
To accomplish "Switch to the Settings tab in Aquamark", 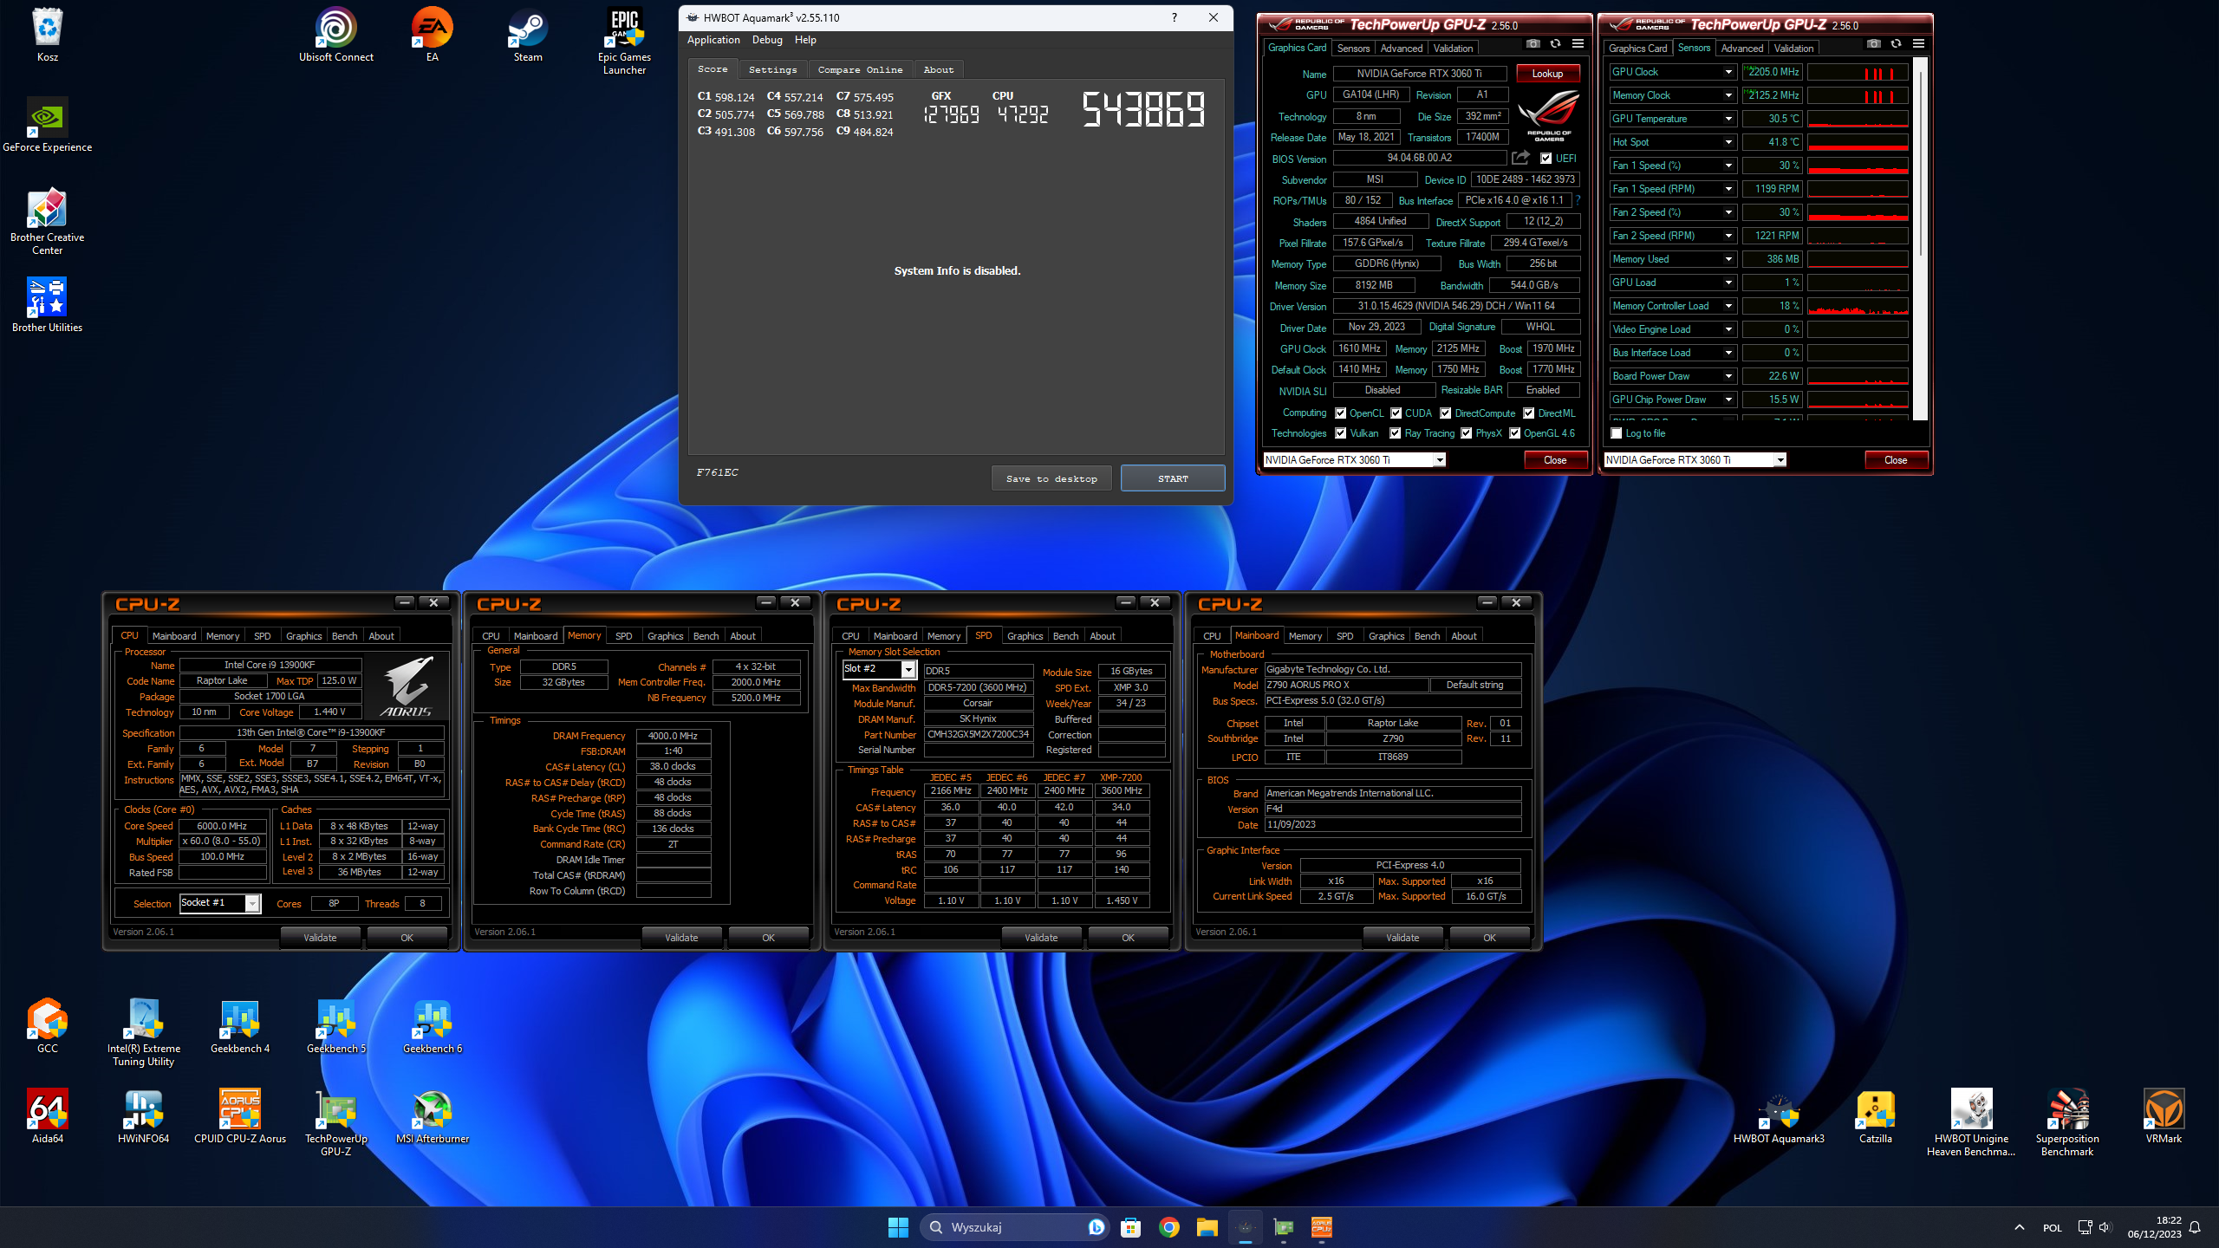I will [772, 69].
